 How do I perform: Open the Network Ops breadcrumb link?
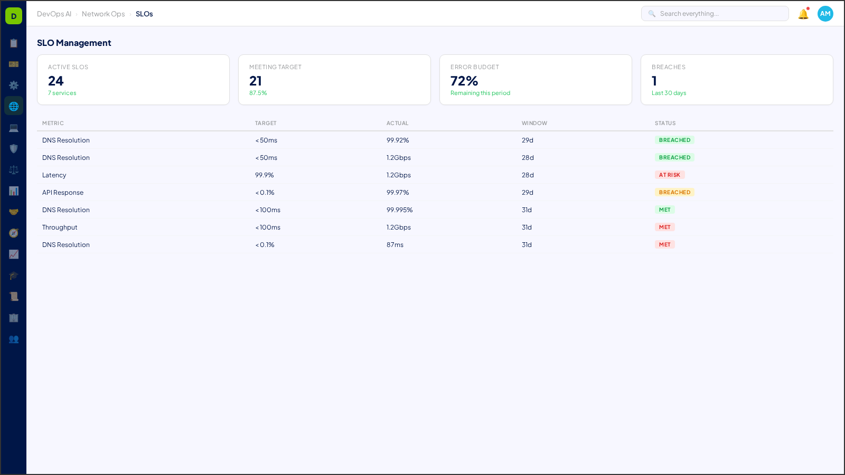tap(104, 14)
